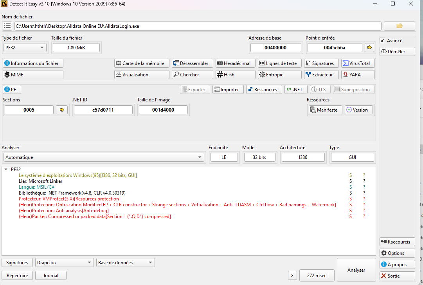Select the VMProtect protector result line
Image resolution: width=423 pixels, height=285 pixels.
(75, 199)
